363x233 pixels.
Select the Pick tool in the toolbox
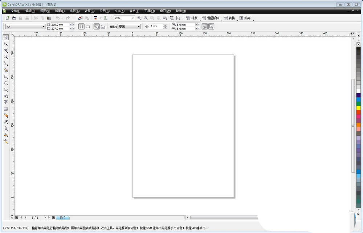pos(6,37)
